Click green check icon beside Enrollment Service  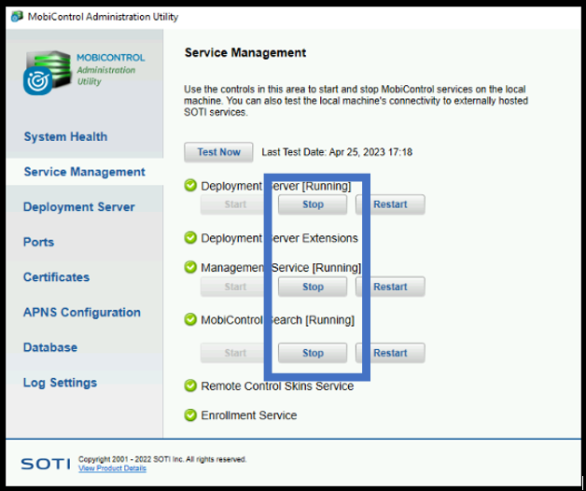click(191, 415)
